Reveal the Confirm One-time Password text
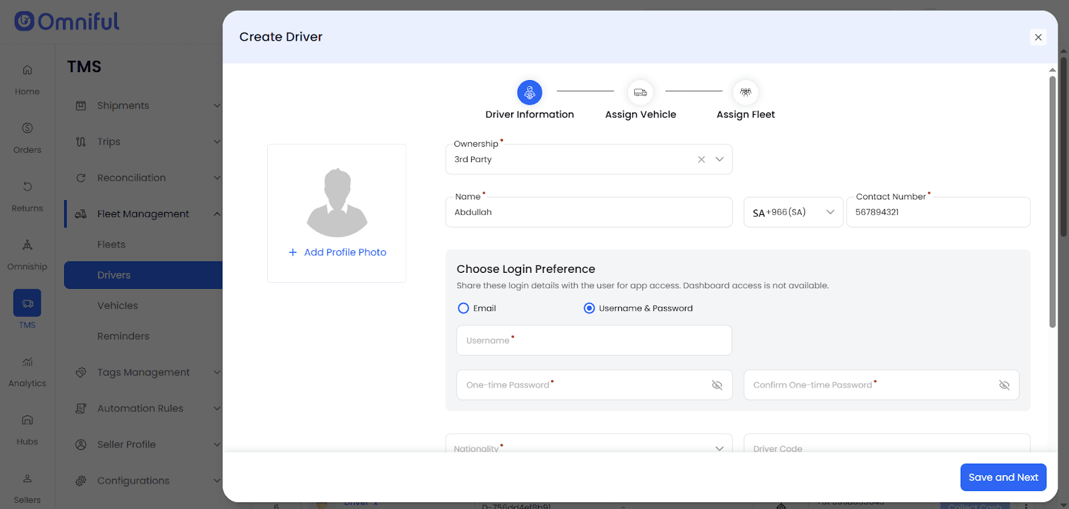This screenshot has height=509, width=1069. click(x=1004, y=385)
